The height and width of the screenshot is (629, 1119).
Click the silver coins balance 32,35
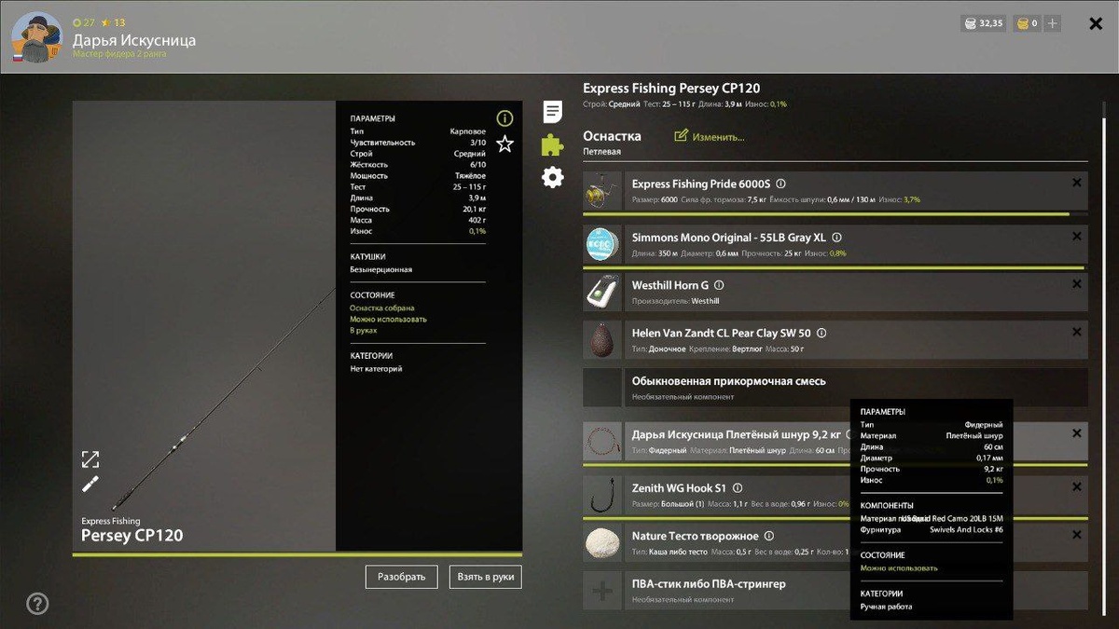983,23
